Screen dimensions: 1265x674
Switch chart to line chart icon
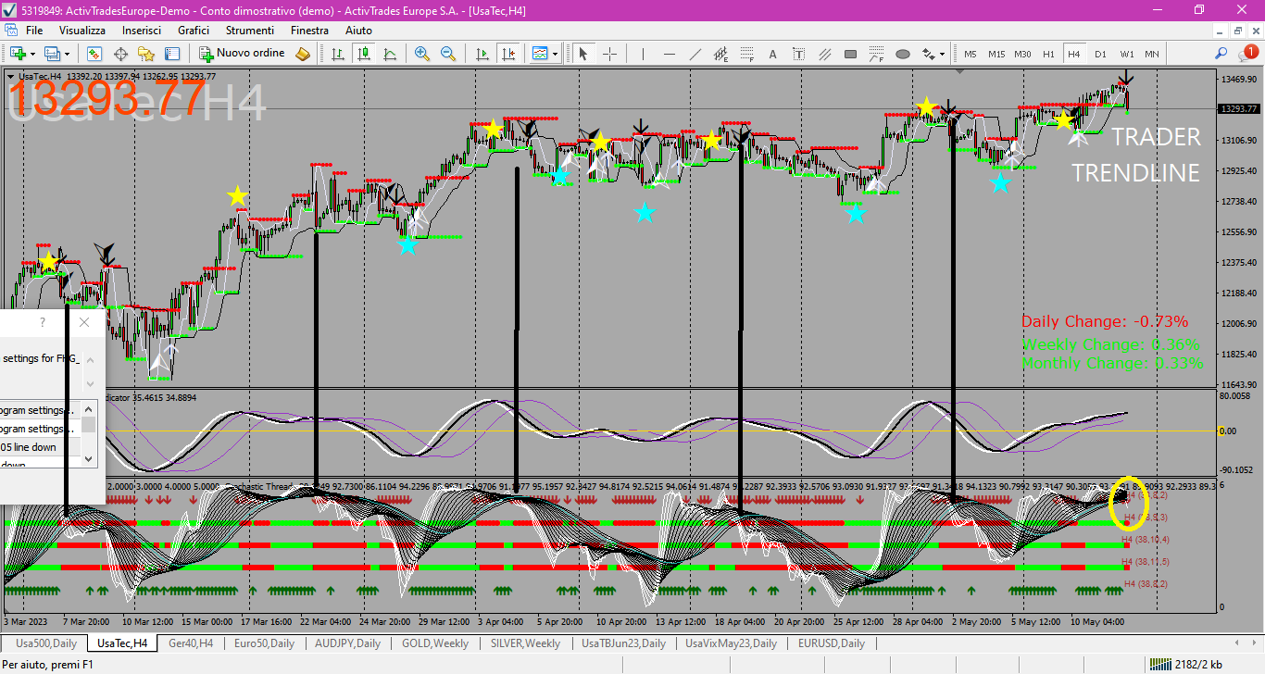point(391,54)
